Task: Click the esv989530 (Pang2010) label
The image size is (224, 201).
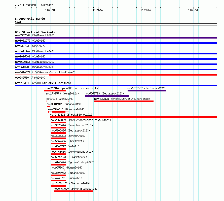Action: tap(30, 78)
